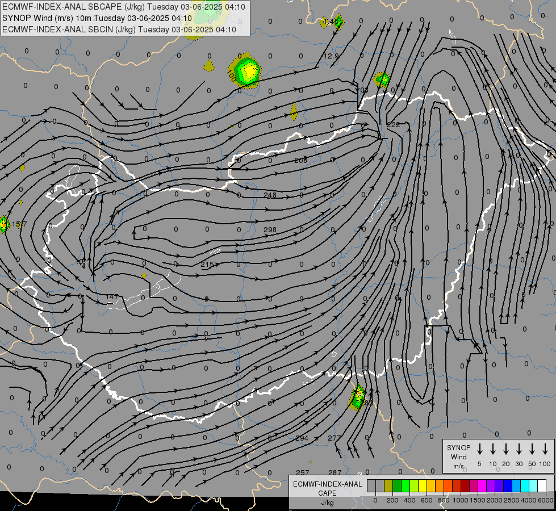Click the wind legend arrow above 50

[x=532, y=449]
